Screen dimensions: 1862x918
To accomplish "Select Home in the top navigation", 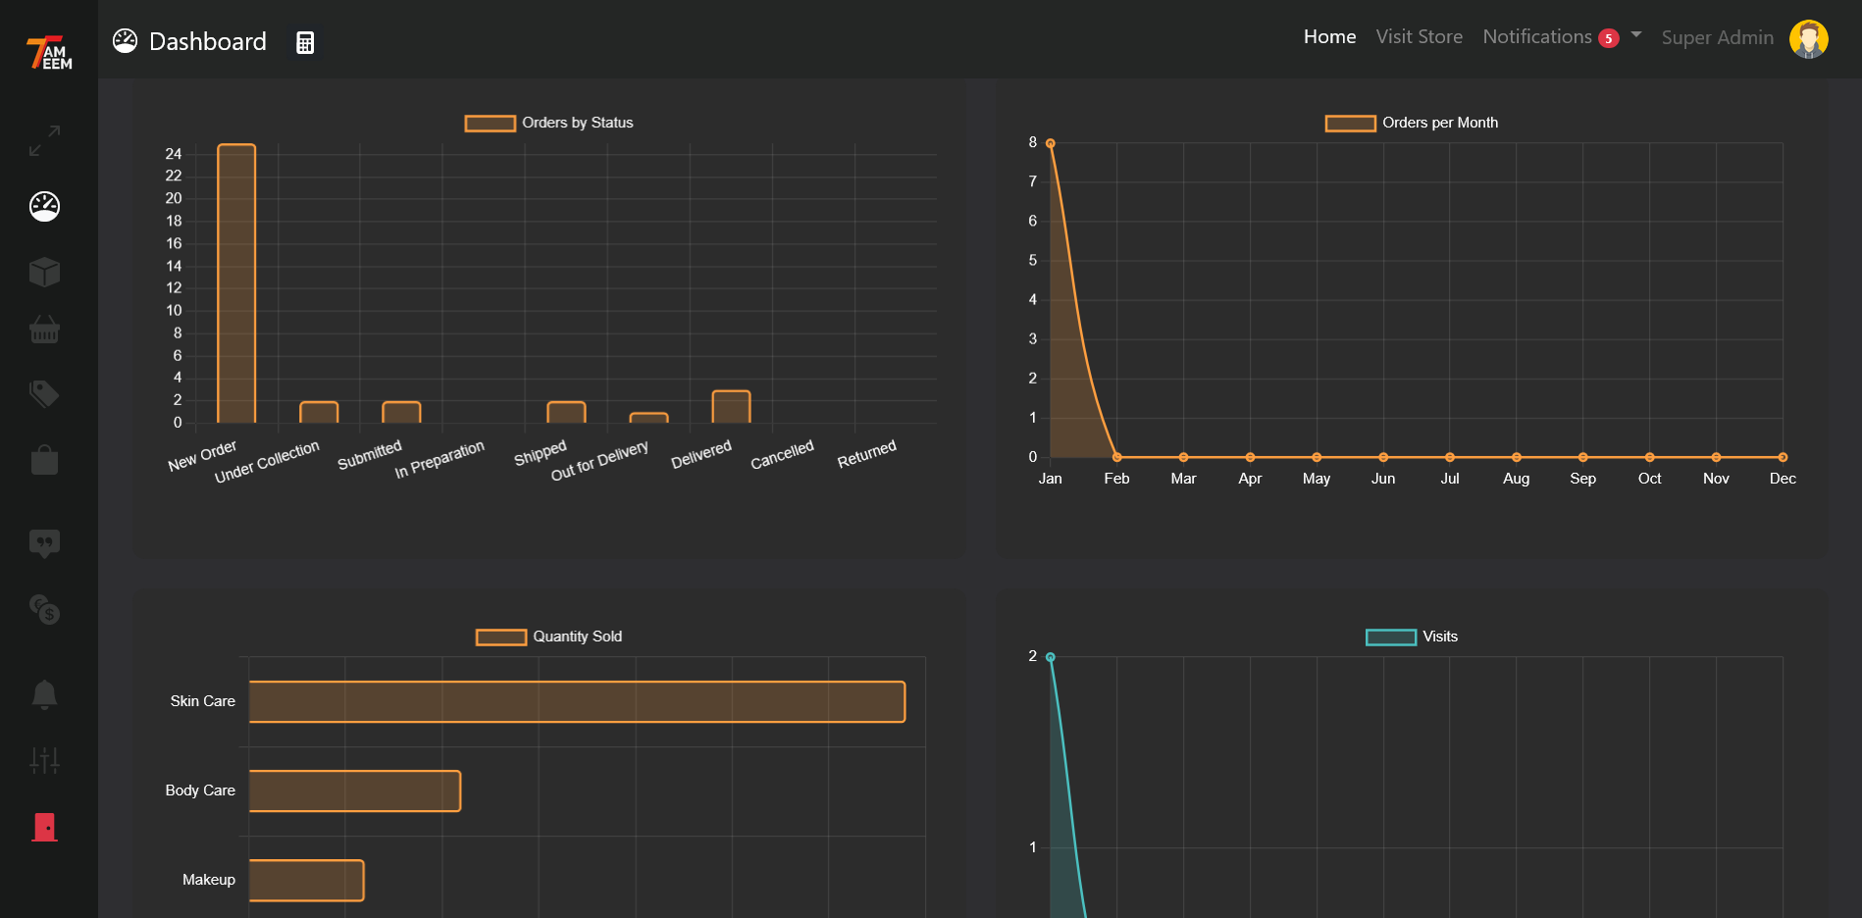I will 1329,36.
